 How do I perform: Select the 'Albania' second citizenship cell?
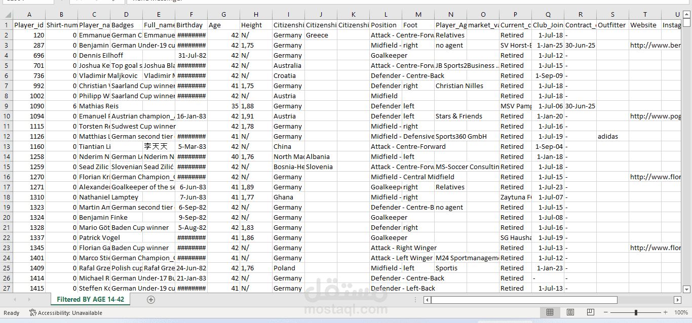(x=321, y=156)
